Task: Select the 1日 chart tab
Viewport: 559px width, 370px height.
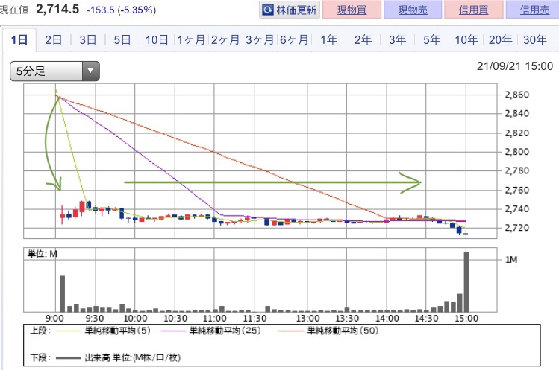Action: [x=19, y=40]
